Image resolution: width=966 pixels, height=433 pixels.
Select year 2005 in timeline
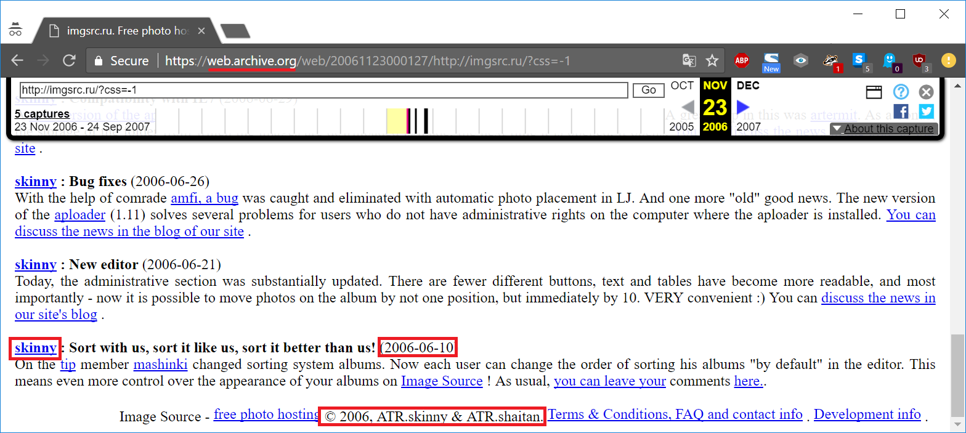click(682, 127)
